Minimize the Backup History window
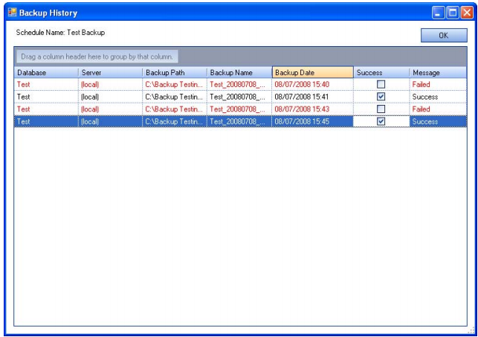 point(438,13)
